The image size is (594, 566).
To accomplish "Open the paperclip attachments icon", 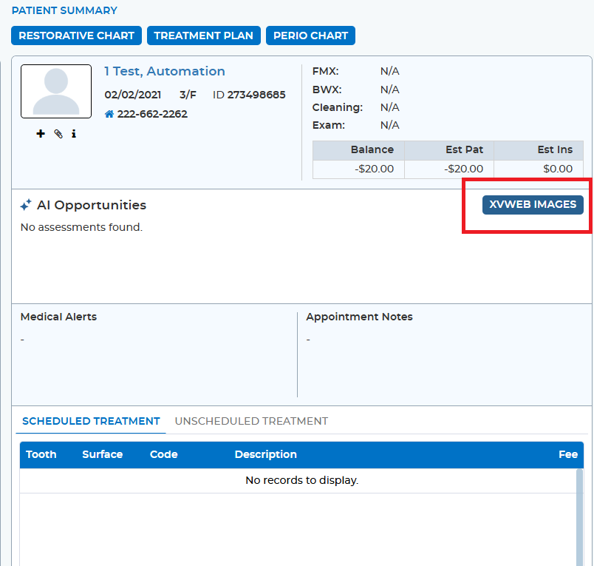I will 58,133.
